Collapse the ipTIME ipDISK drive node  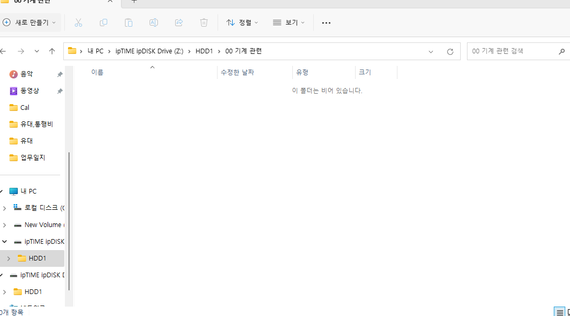(x=4, y=242)
